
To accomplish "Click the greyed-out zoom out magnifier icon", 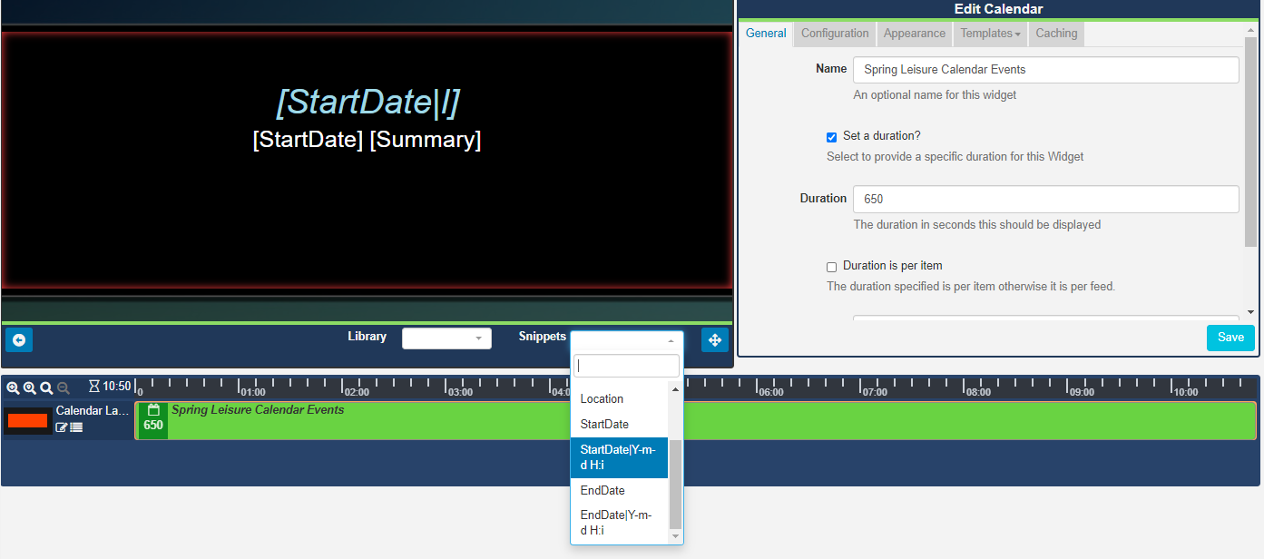I will click(x=64, y=387).
